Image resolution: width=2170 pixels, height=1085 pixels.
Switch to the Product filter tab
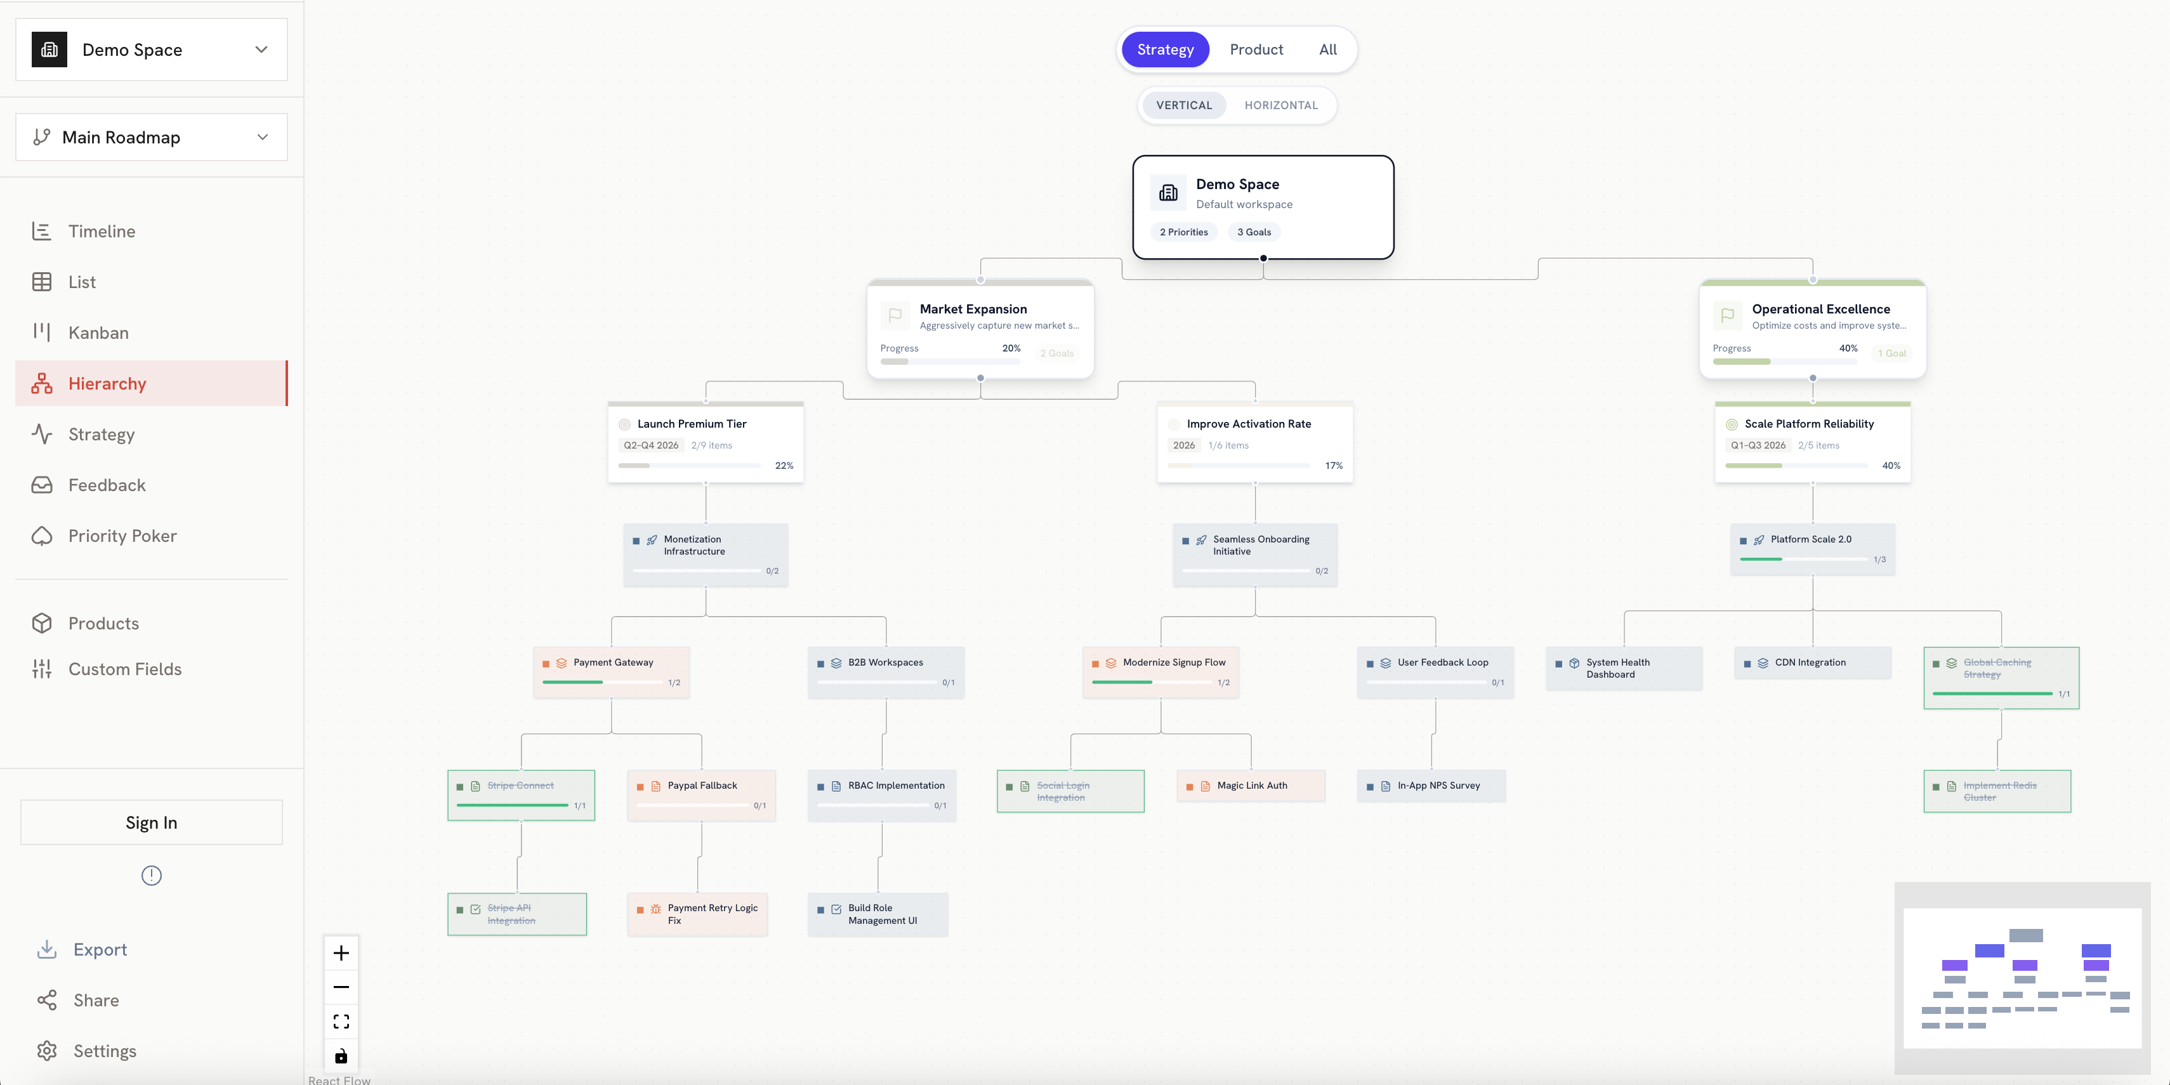(x=1256, y=49)
